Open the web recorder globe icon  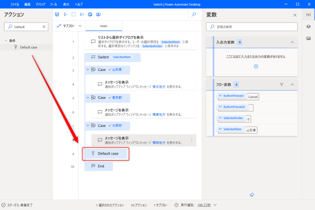point(90,14)
